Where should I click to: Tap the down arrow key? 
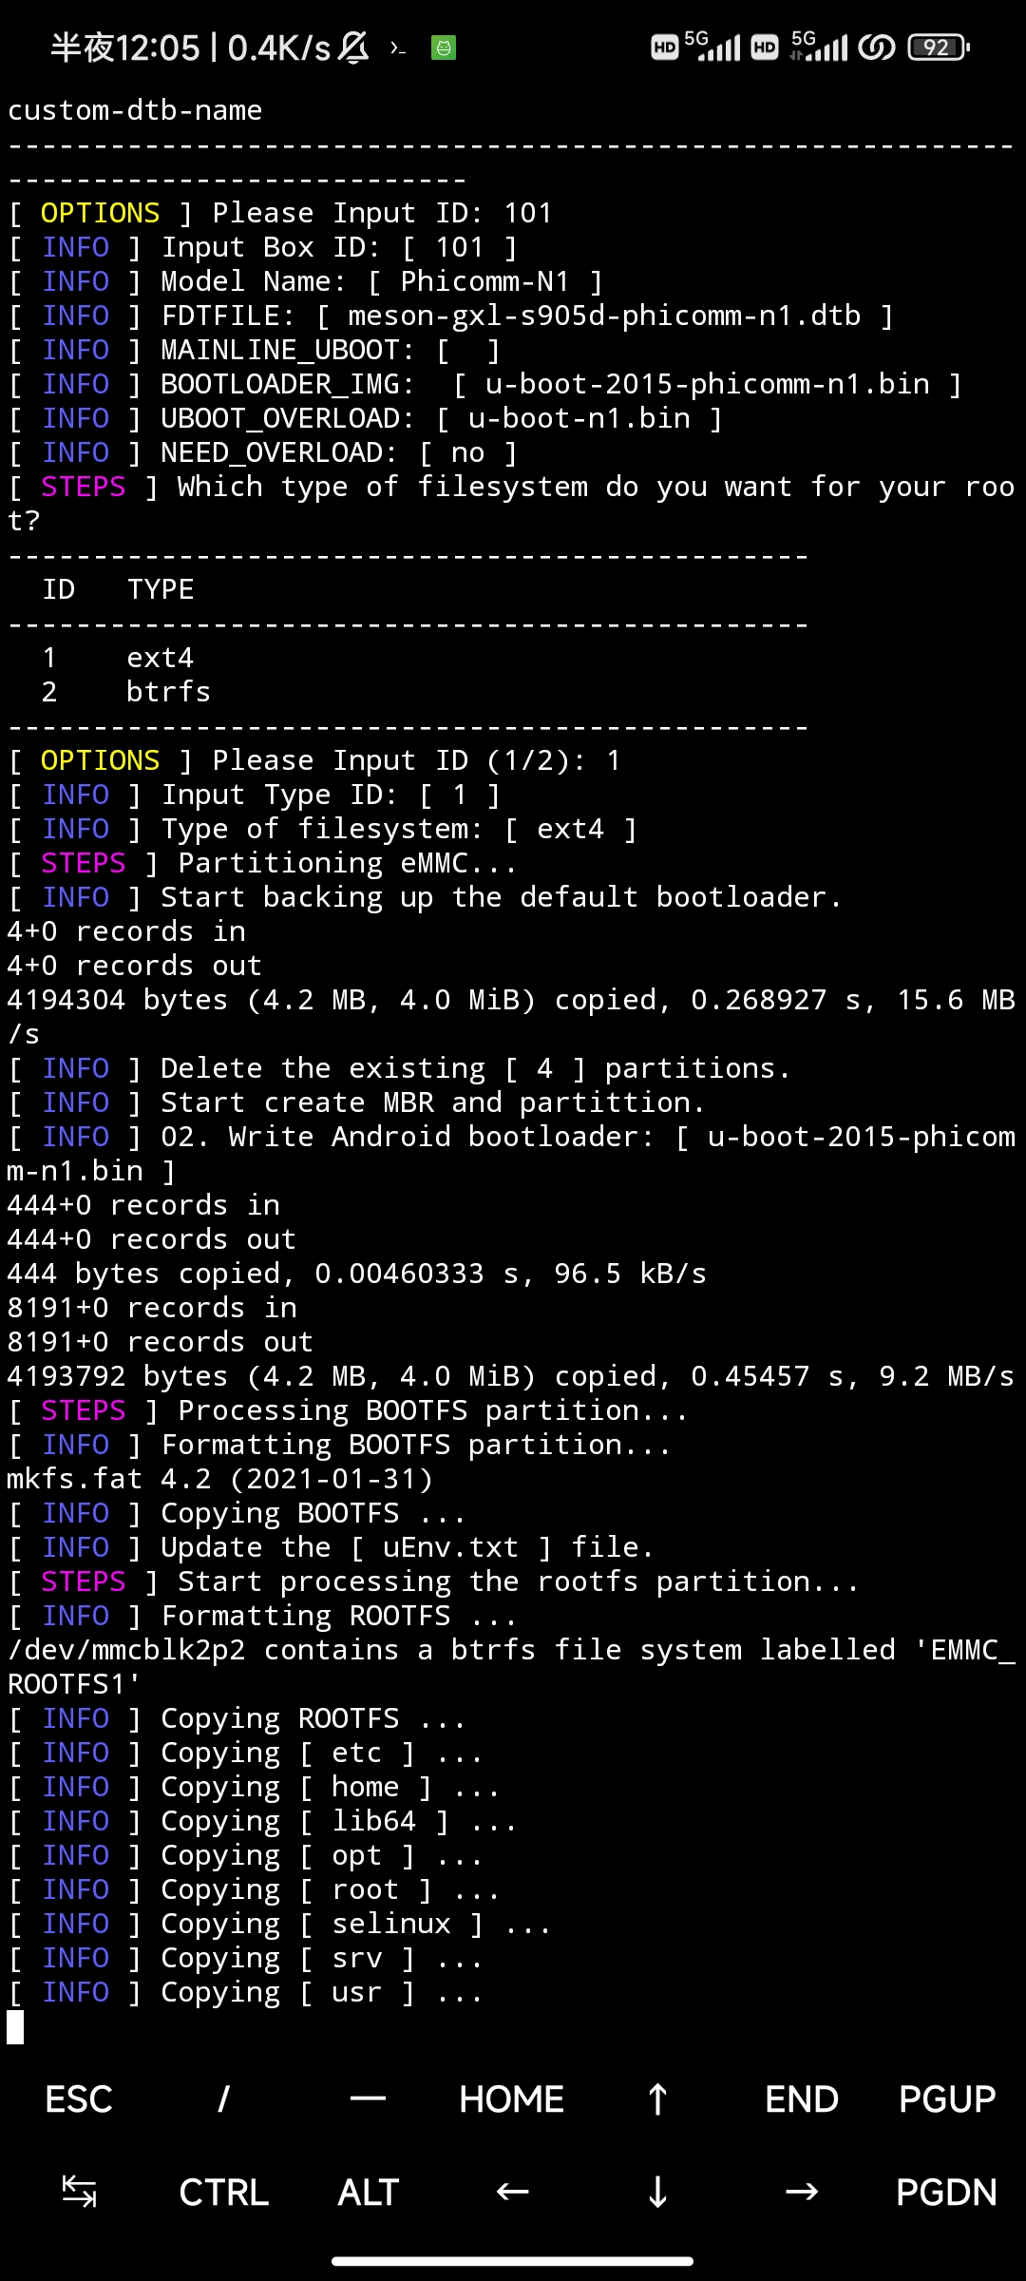(x=656, y=2192)
